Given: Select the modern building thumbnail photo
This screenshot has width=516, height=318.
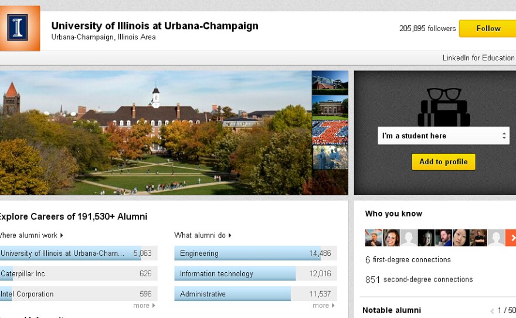Looking at the screenshot, I should [x=330, y=83].
